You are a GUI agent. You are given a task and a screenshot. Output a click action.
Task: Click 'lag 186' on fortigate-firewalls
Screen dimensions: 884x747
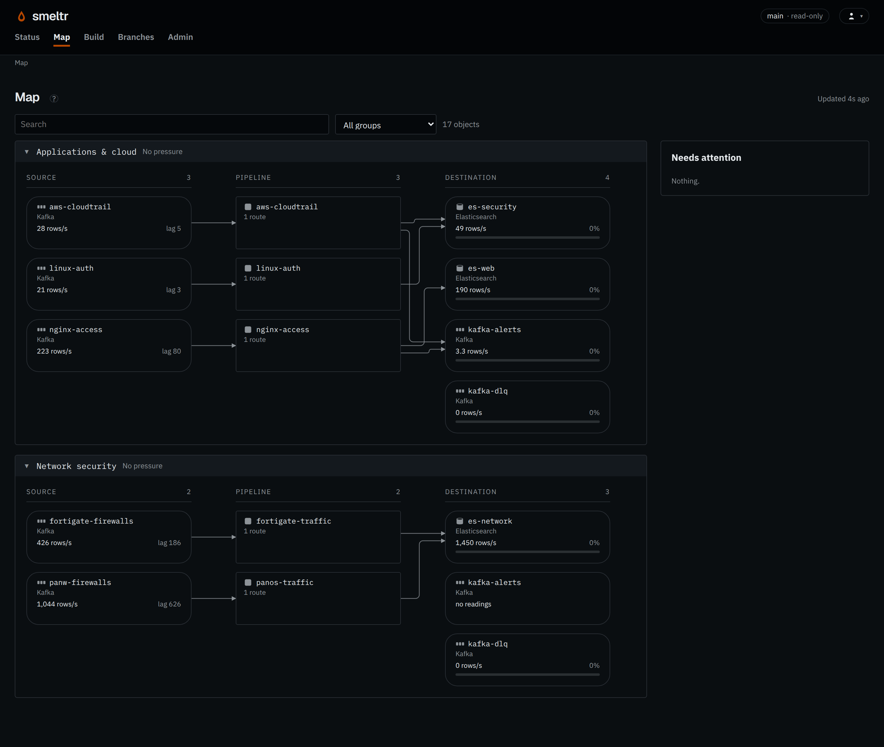pyautogui.click(x=169, y=543)
